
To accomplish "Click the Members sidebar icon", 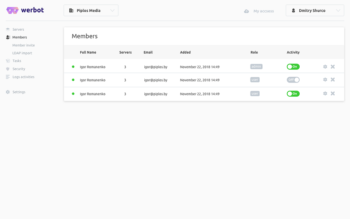I will [x=8, y=37].
